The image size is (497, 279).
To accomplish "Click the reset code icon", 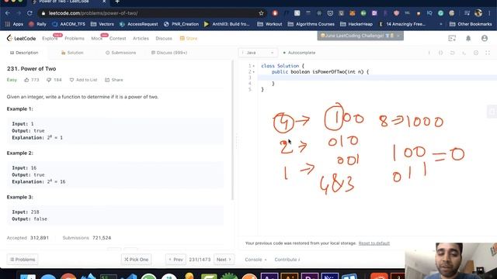I will pyautogui.click(x=452, y=53).
